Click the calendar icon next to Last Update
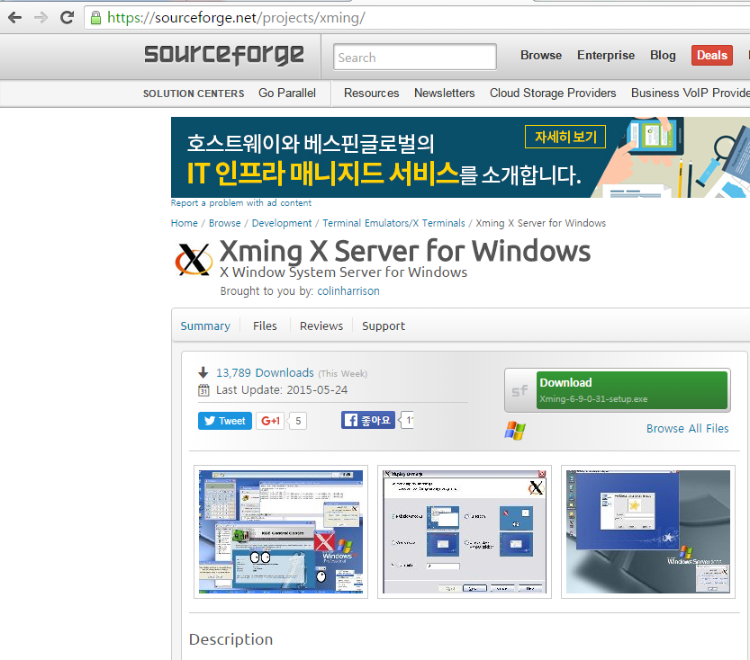The image size is (750, 660). coord(203,388)
